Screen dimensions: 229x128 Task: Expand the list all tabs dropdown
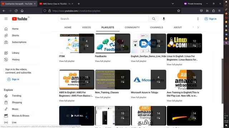(x=173, y=4)
